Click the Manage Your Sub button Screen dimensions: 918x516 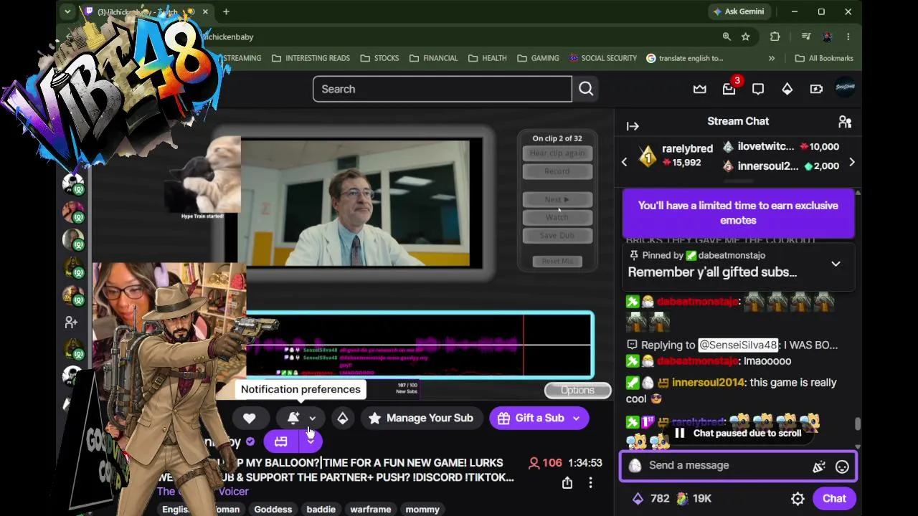click(420, 418)
